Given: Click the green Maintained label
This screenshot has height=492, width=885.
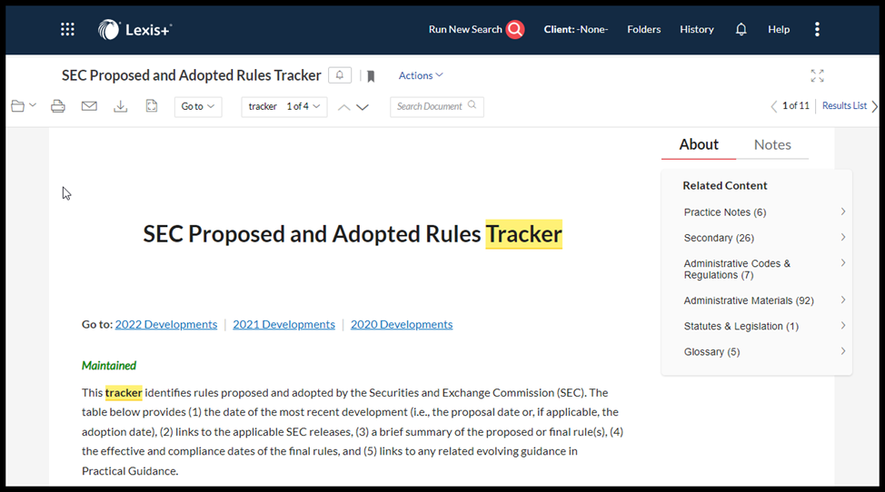Looking at the screenshot, I should point(109,366).
